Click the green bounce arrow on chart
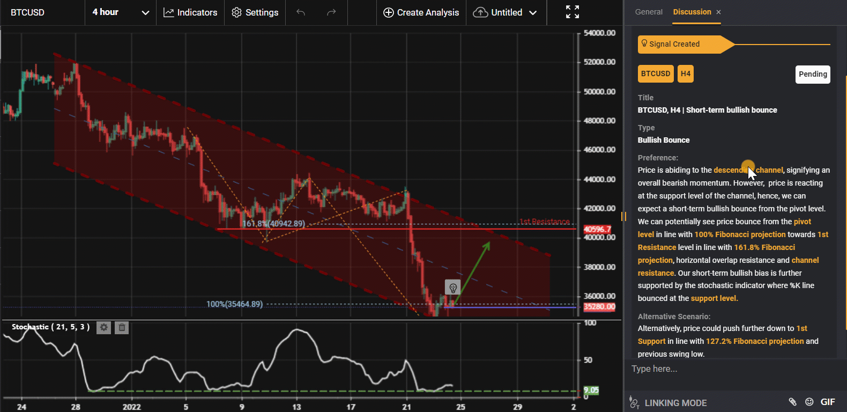The width and height of the screenshot is (847, 412). pyautogui.click(x=472, y=272)
